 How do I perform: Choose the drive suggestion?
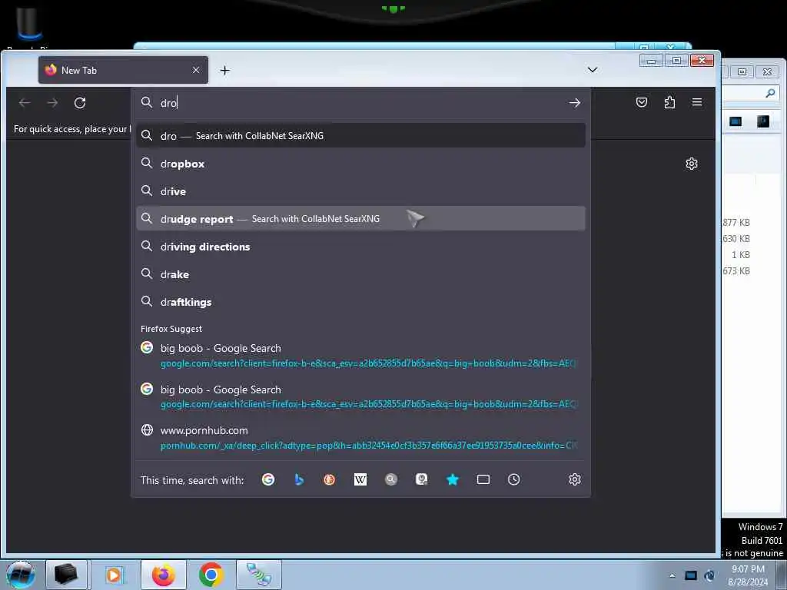[x=361, y=191]
